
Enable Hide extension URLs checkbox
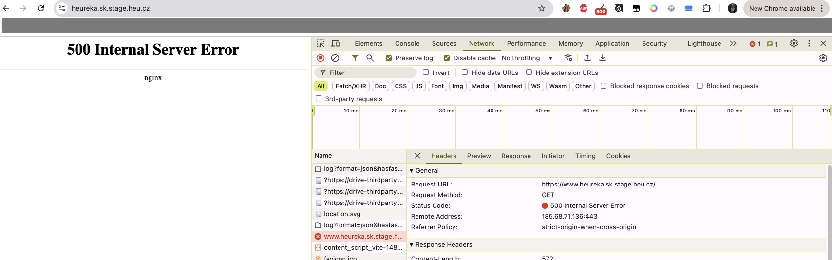529,72
